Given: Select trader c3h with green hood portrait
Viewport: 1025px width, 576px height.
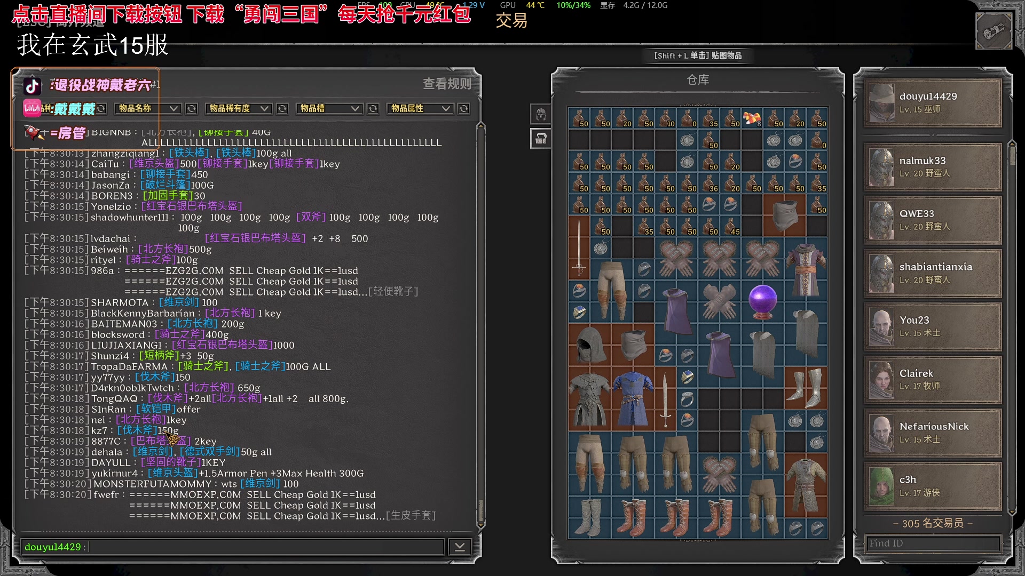Looking at the screenshot, I should point(933,486).
